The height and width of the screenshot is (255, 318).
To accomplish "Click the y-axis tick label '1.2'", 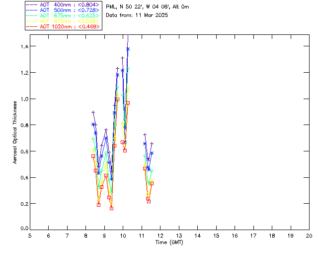I will [x=24, y=73].
